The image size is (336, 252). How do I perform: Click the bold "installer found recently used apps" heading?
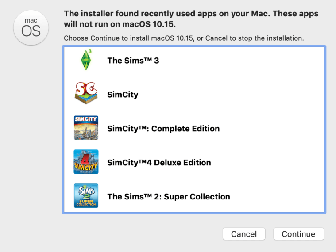190,13
